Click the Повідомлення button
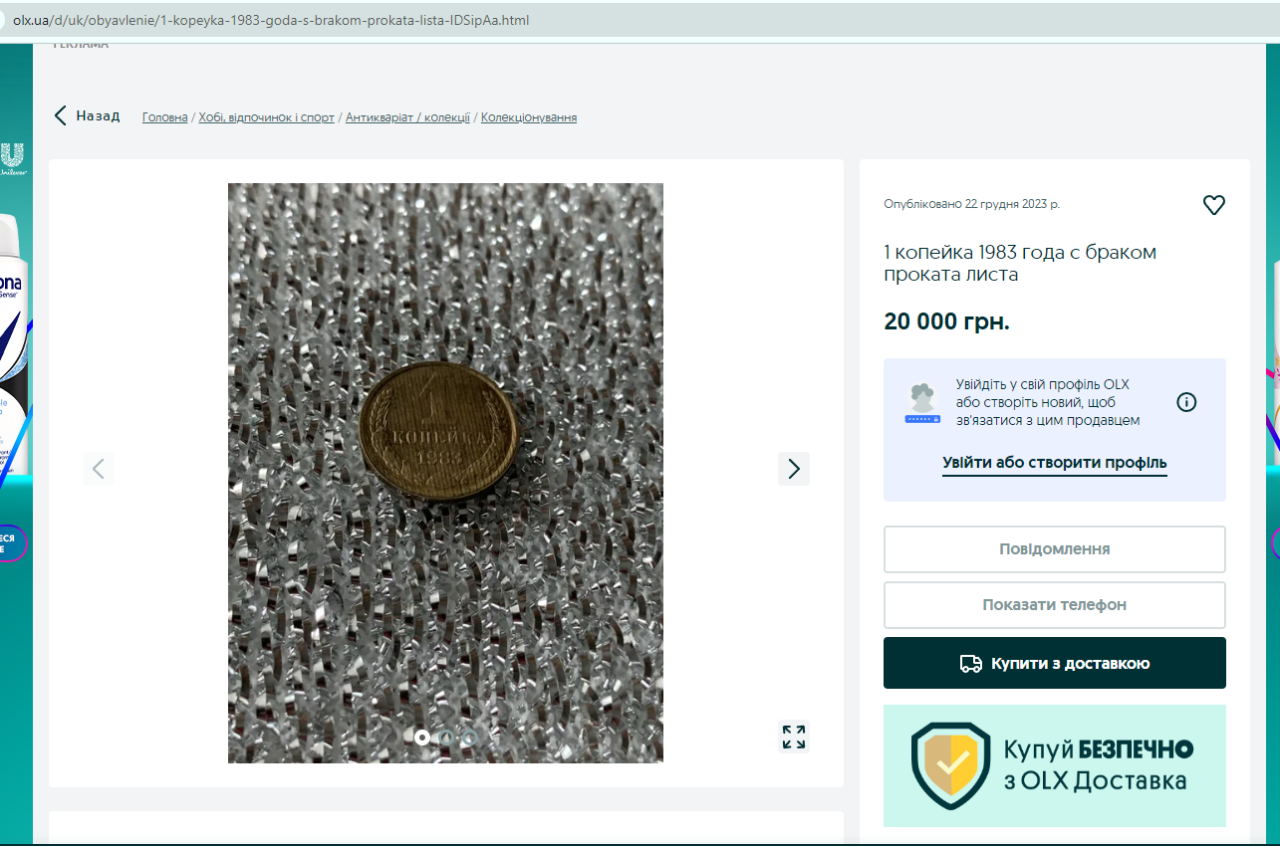Screen dimensions: 1280x846 point(1055,549)
